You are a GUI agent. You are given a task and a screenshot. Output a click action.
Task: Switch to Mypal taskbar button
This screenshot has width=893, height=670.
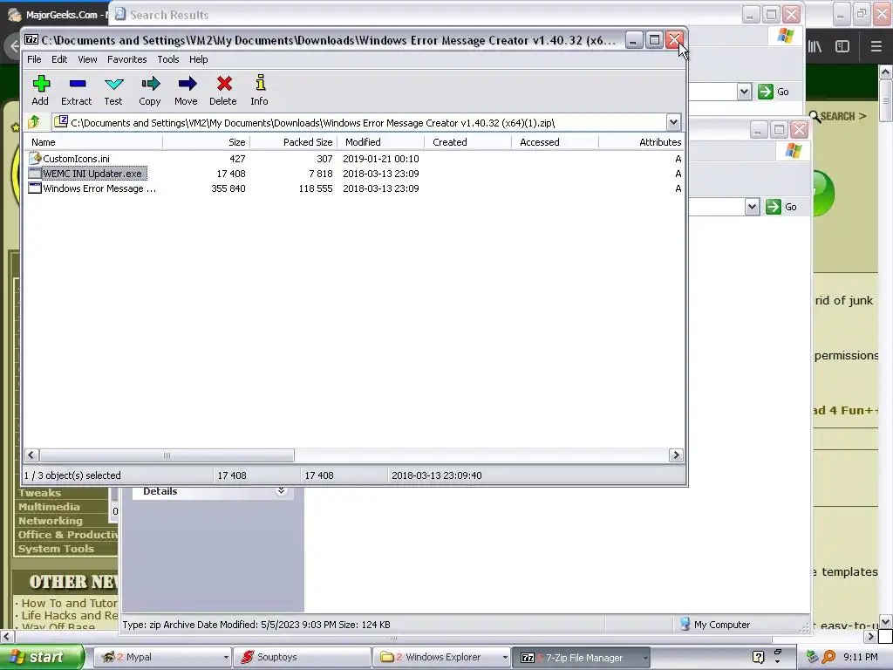(161, 658)
